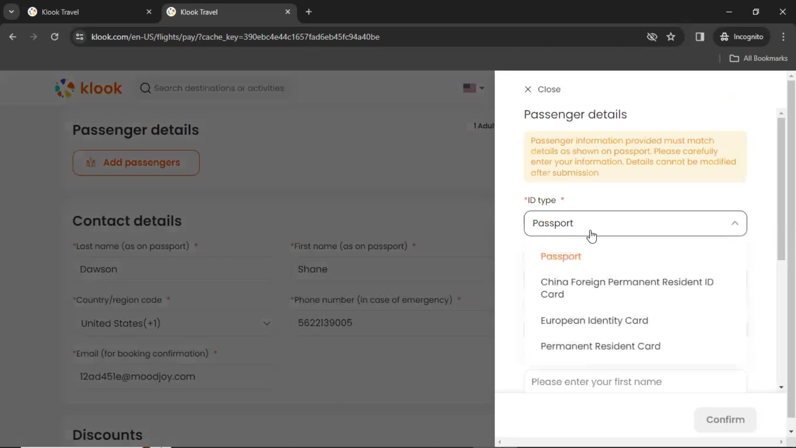The width and height of the screenshot is (796, 448).
Task: Click the Add passengers icon
Action: pos(90,162)
